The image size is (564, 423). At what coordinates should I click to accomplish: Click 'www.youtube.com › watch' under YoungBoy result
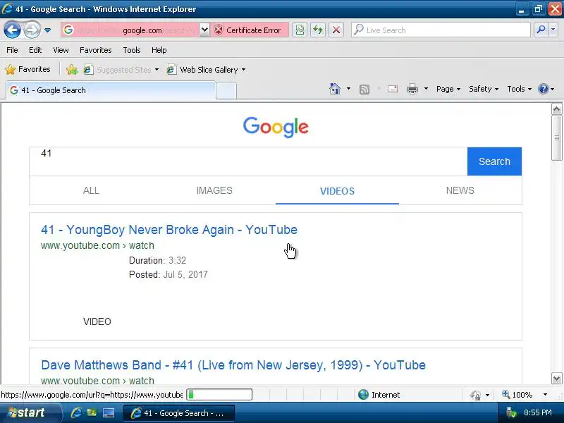point(97,245)
